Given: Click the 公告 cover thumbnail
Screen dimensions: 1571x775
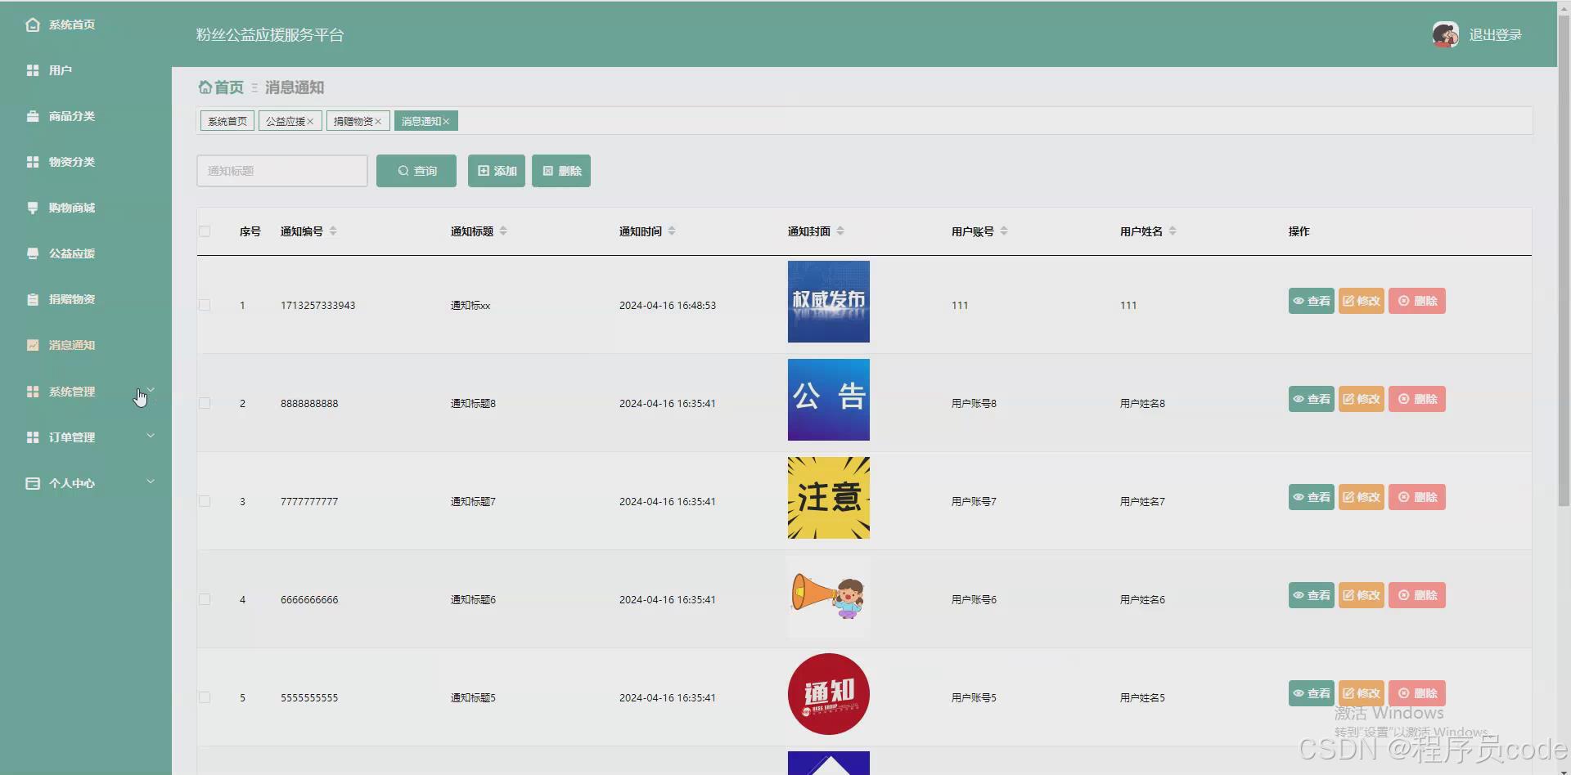Looking at the screenshot, I should coord(829,400).
